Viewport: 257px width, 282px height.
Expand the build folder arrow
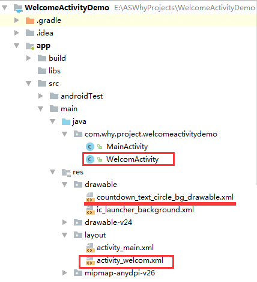[x=29, y=58]
